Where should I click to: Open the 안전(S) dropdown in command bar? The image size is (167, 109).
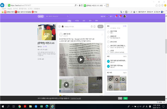pyautogui.click(x=150, y=12)
